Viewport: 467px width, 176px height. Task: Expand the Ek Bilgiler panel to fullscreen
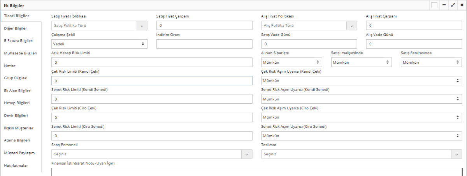tap(453, 5)
